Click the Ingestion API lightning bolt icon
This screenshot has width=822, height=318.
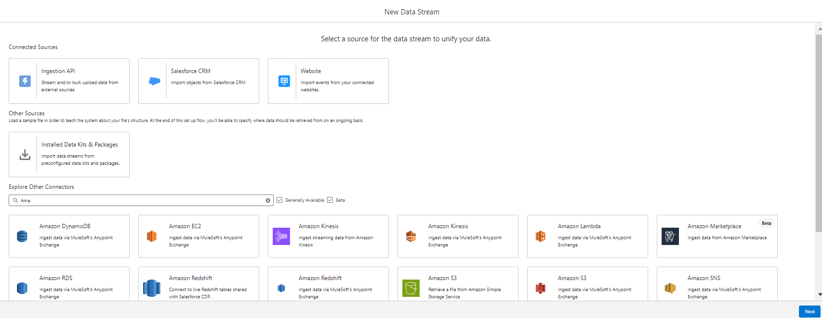coord(25,81)
